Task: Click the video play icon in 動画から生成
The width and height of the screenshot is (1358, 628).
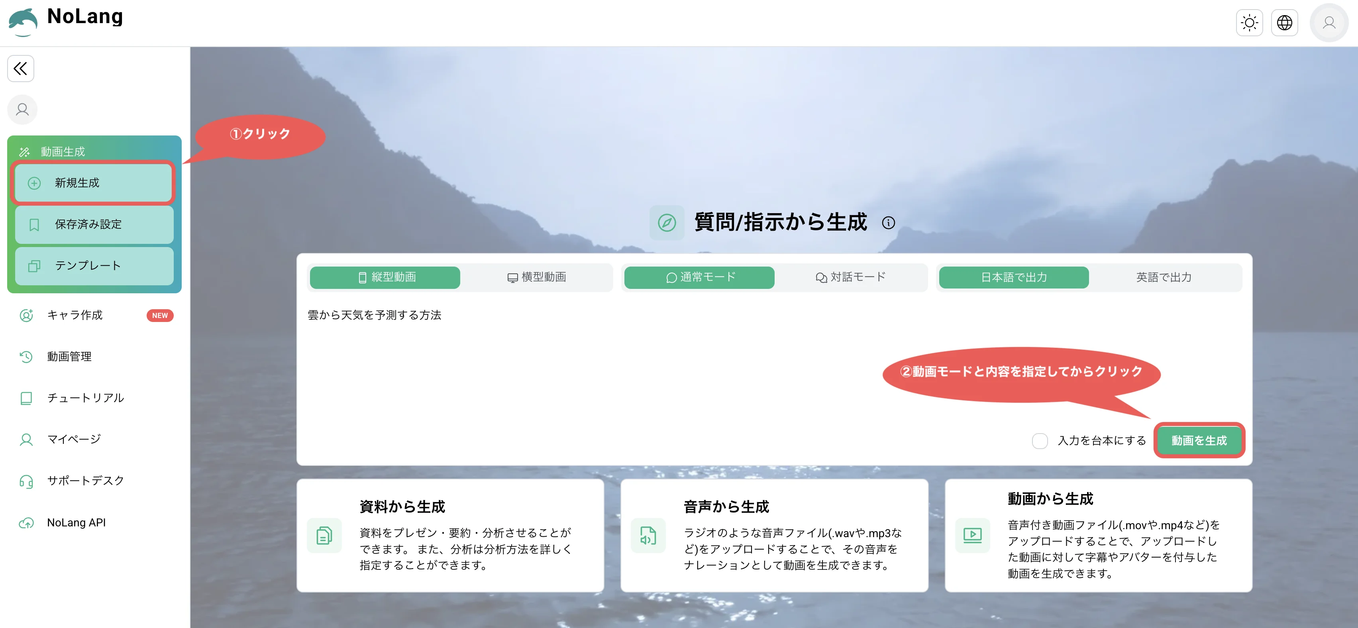Action: tap(972, 536)
